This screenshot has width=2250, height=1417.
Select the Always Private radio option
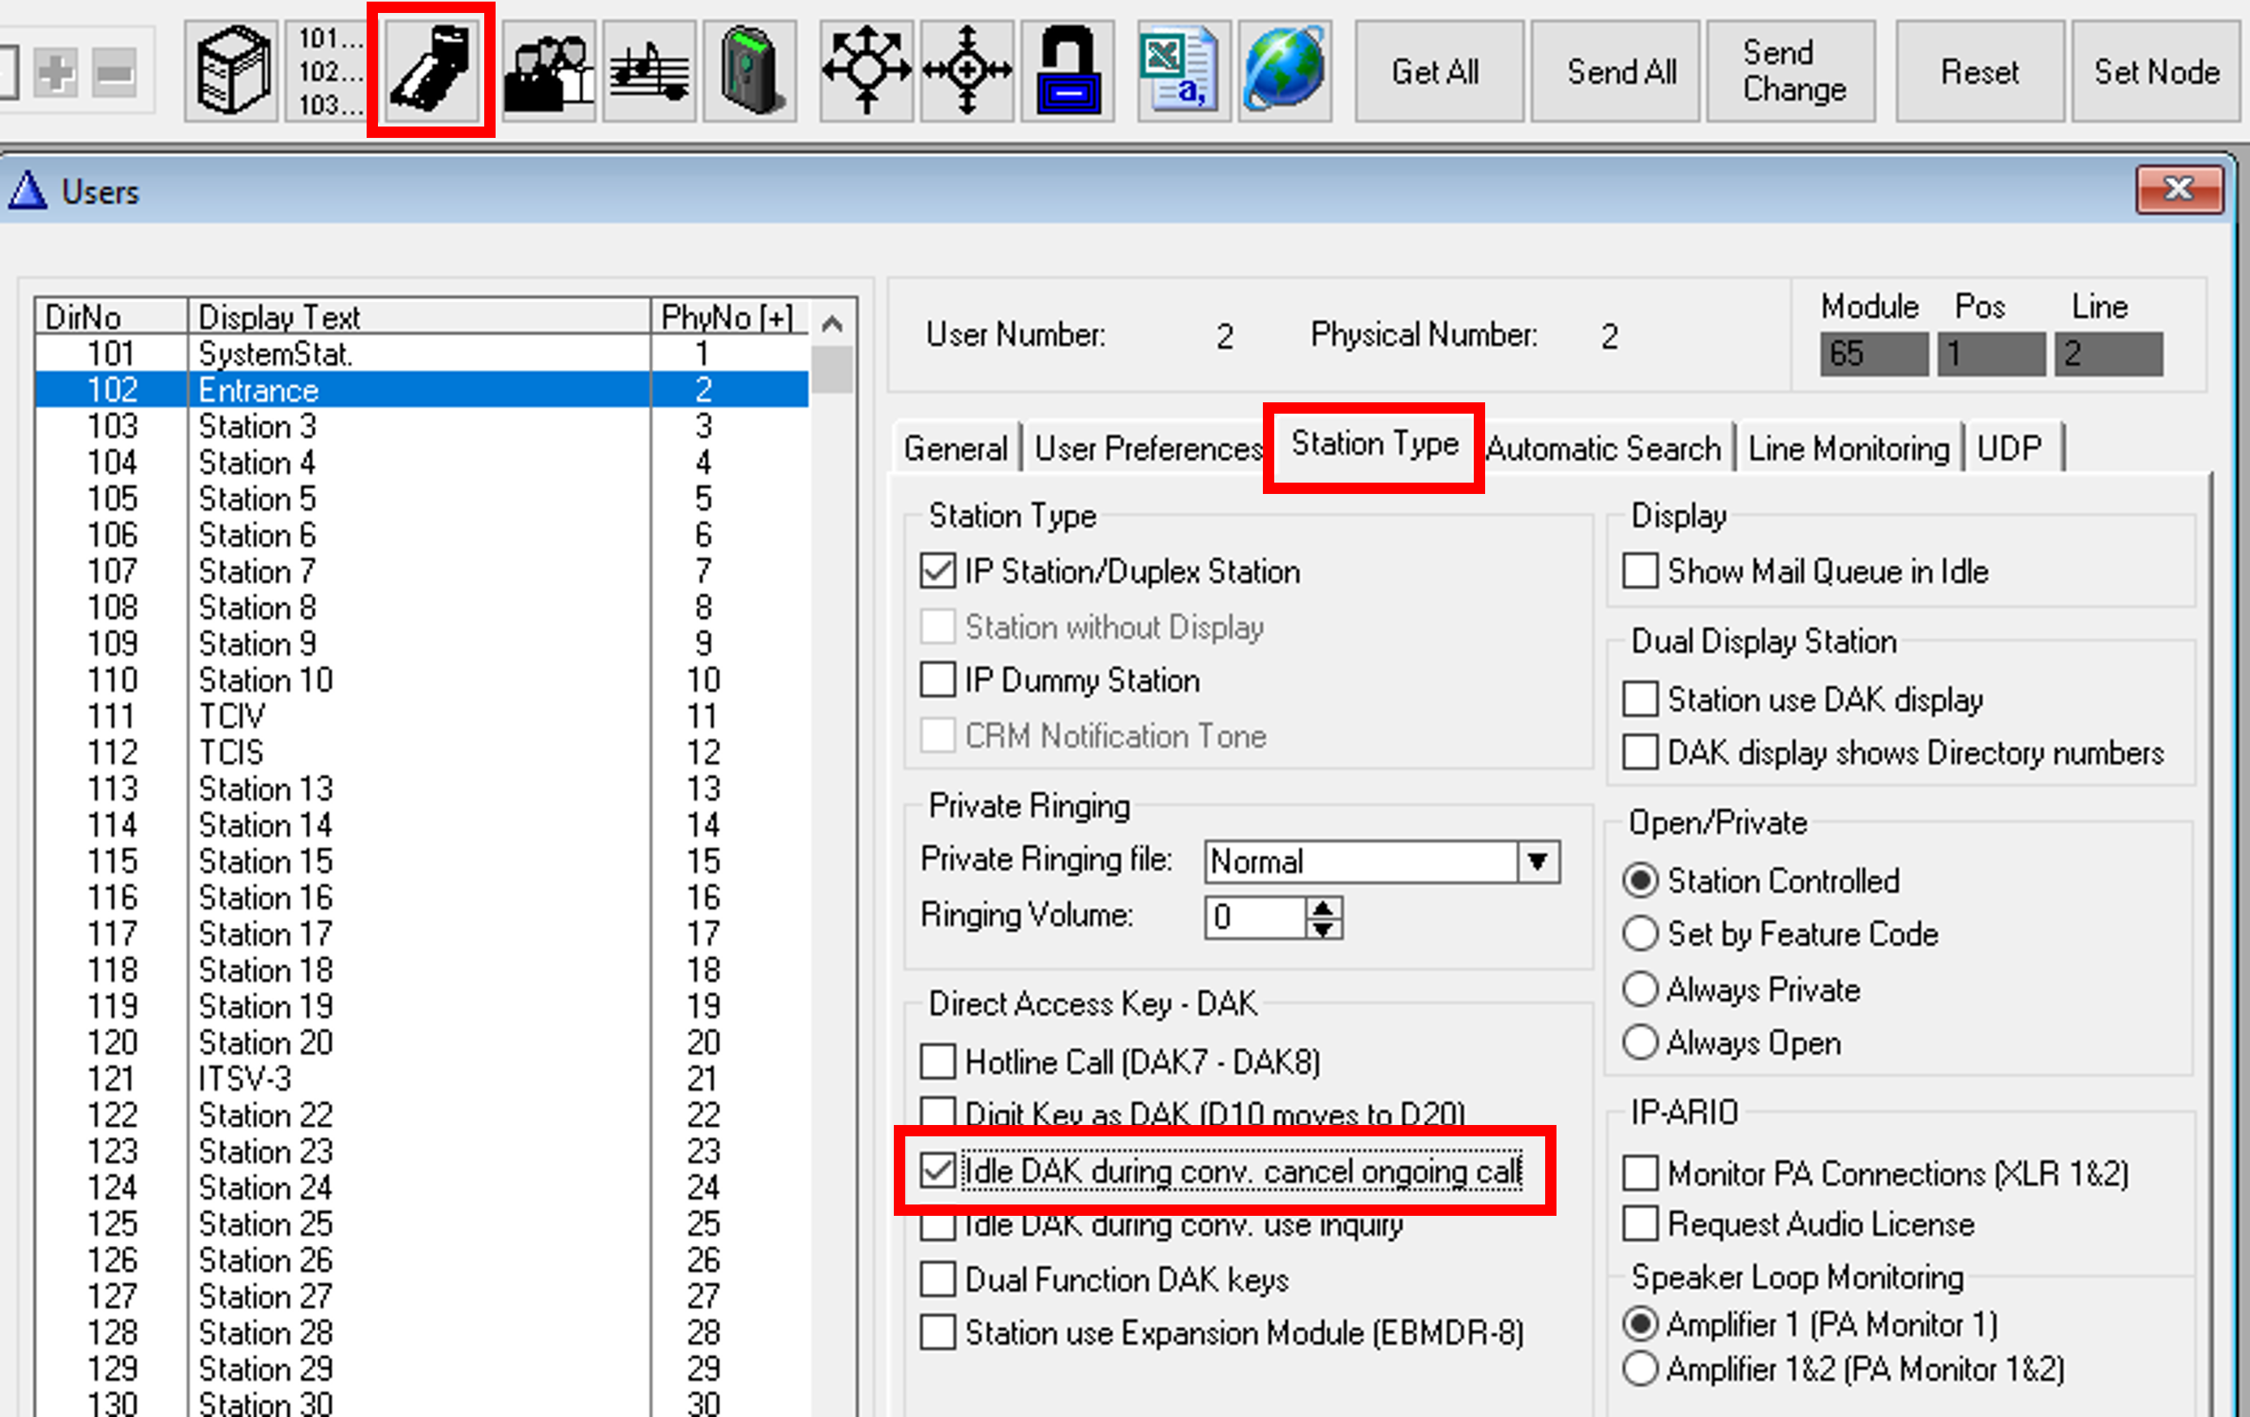pyautogui.click(x=1641, y=988)
